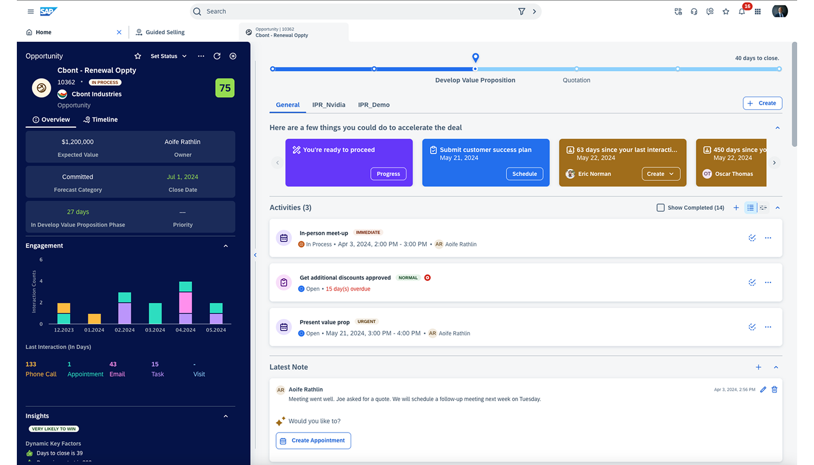Open the Timeline tab
814x465 pixels.
tap(101, 120)
